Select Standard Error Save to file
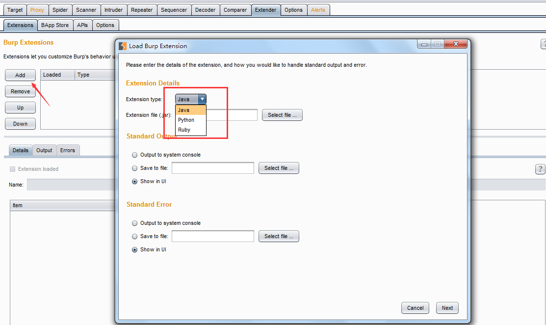This screenshot has width=546, height=325. [134, 237]
